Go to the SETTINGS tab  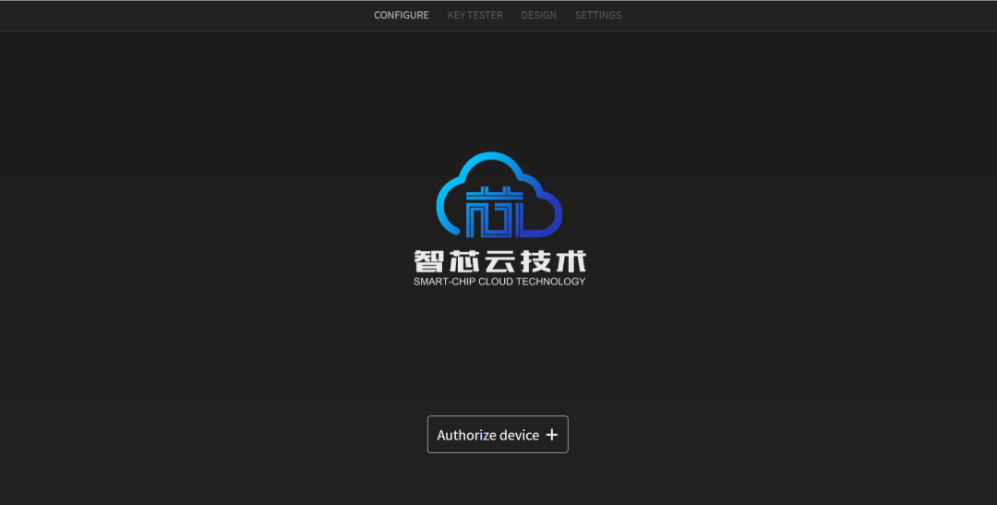(598, 15)
